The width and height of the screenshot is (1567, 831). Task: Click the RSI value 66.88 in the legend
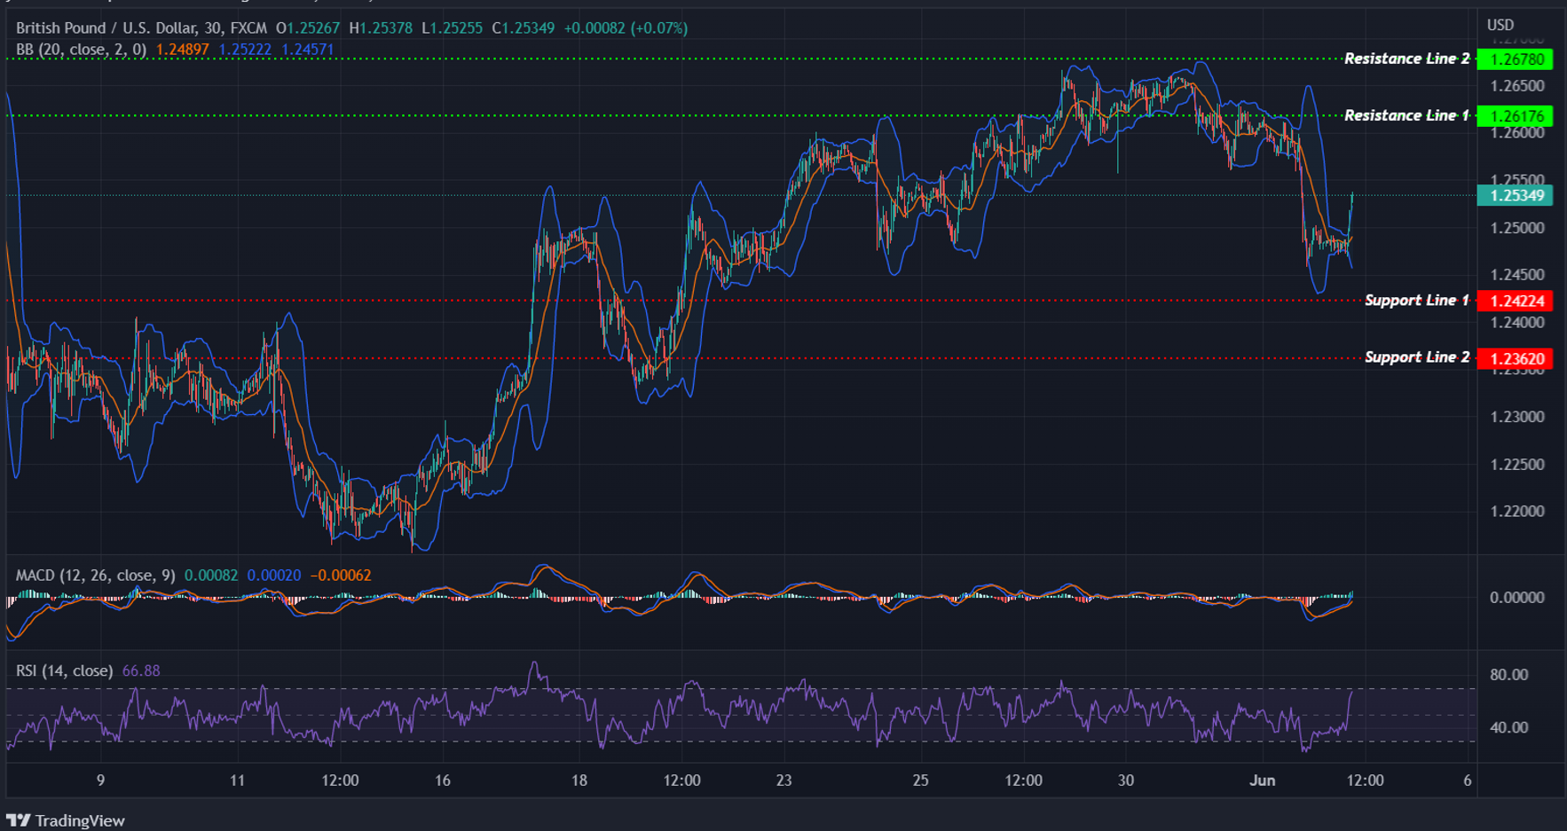142,670
